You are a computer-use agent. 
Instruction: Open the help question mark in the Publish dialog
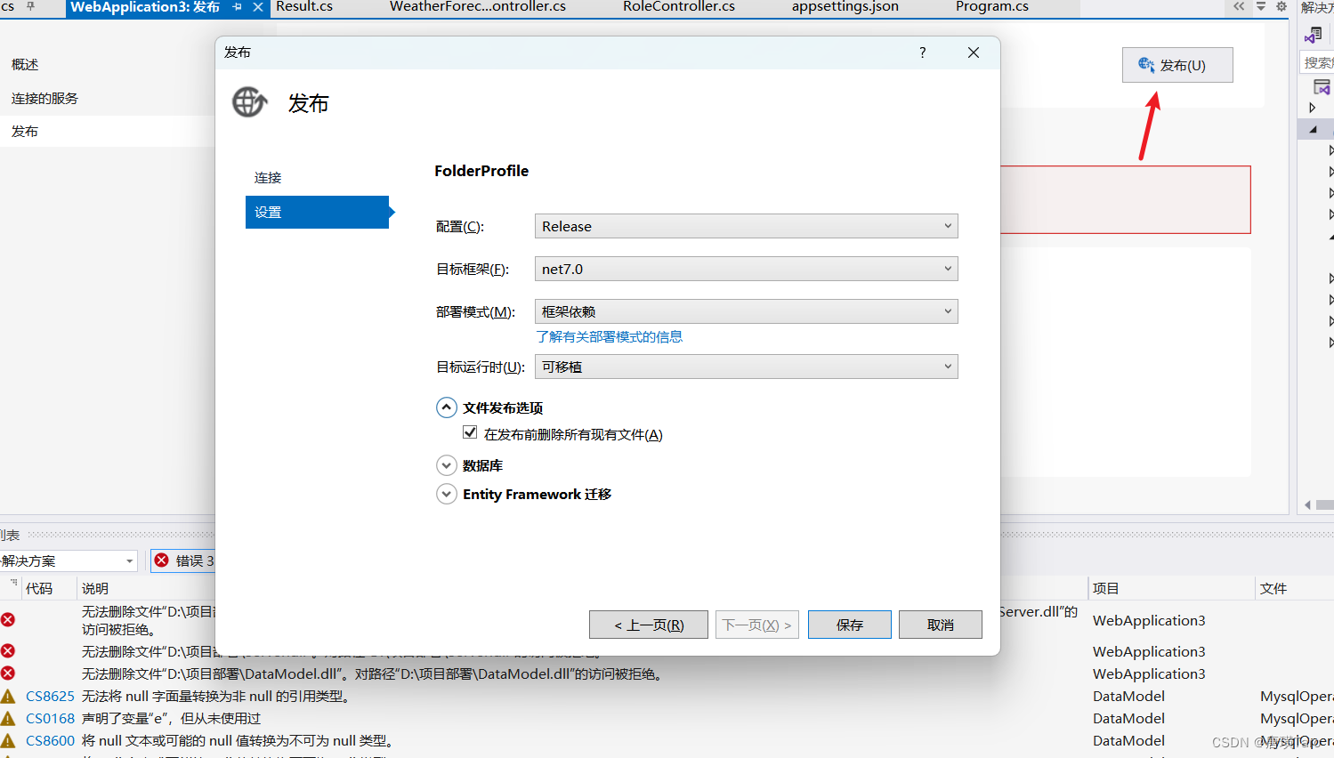[x=923, y=52]
